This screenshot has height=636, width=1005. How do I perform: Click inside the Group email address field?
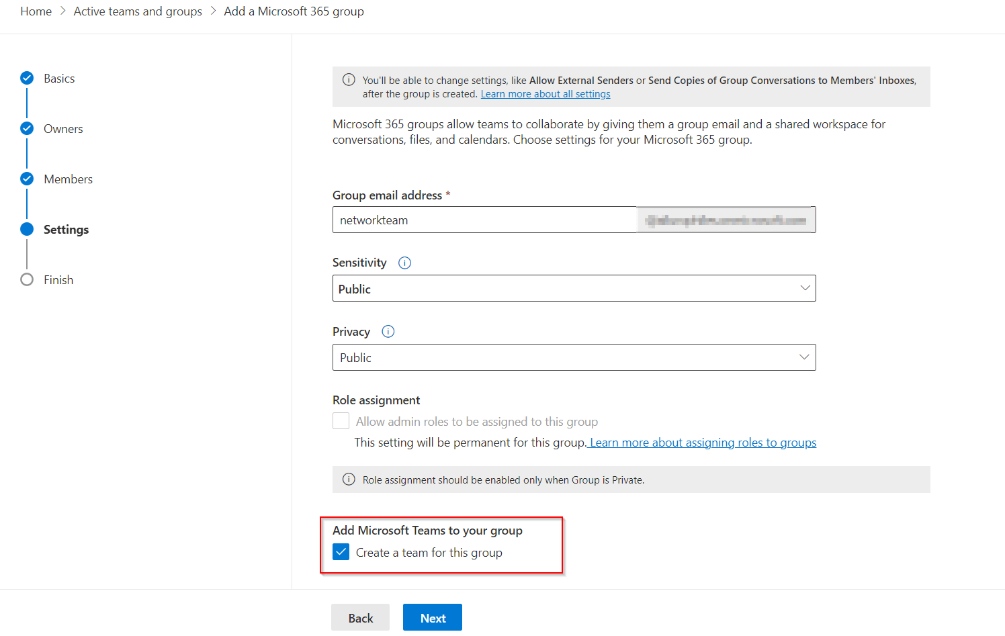click(484, 220)
